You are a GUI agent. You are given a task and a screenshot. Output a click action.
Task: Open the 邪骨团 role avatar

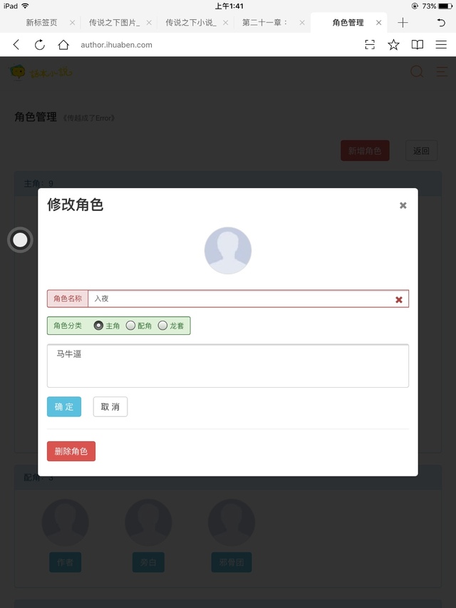coord(232,522)
